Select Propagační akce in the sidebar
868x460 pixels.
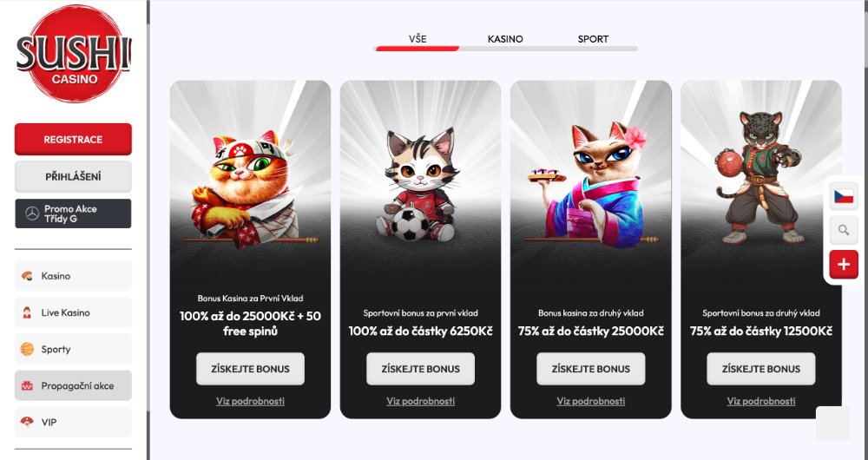[x=73, y=385]
